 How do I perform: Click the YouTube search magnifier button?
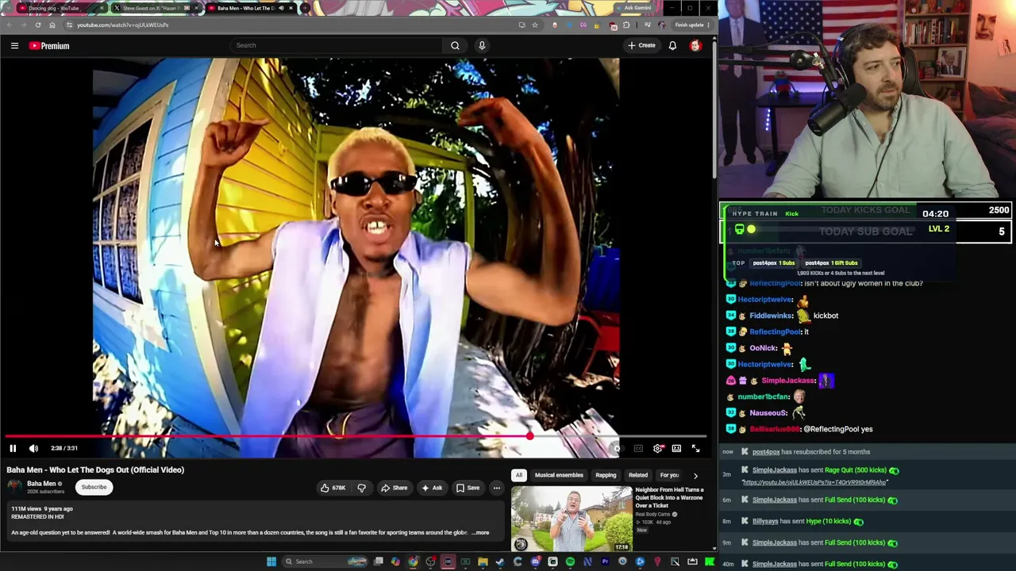click(x=455, y=45)
